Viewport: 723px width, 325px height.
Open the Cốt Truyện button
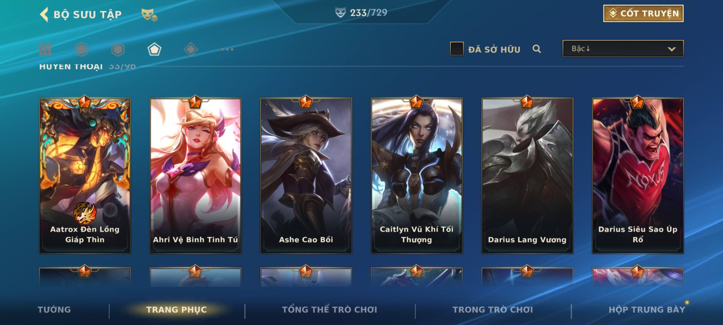pyautogui.click(x=643, y=13)
